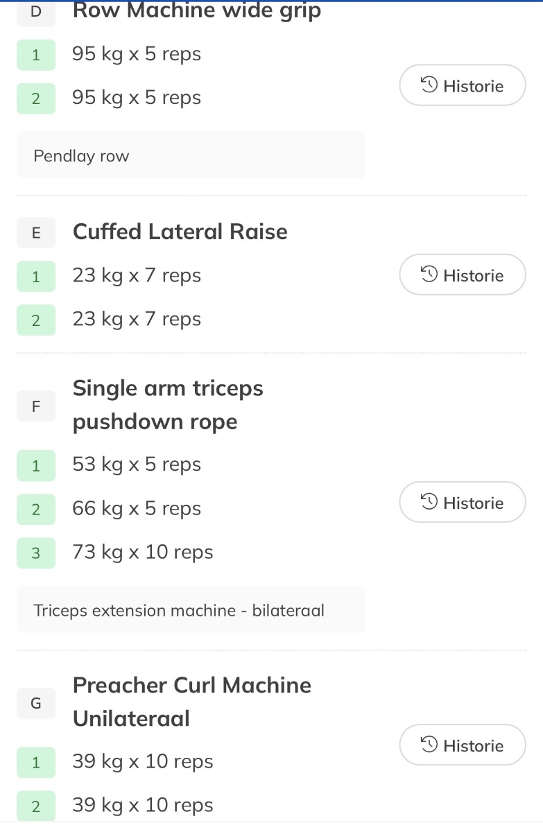Toggle set 1 of Preacher Curl Machine
Viewport: 543px width, 832px height.
pyautogui.click(x=36, y=762)
